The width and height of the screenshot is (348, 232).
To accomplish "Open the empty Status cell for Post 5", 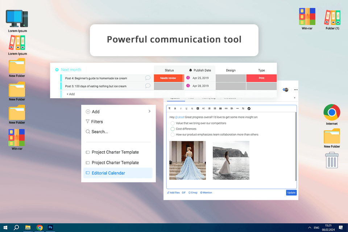I will pyautogui.click(x=169, y=86).
